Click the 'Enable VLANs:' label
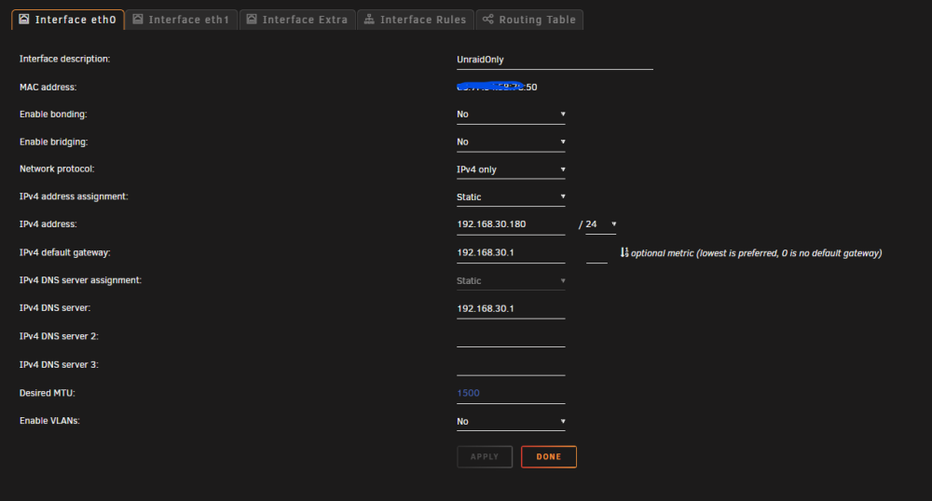 [x=49, y=421]
